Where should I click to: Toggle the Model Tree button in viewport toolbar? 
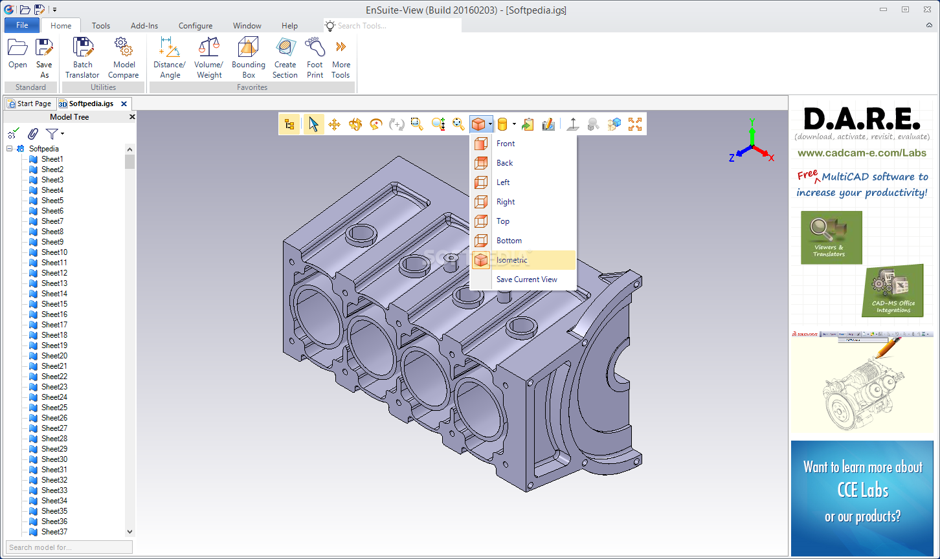[289, 124]
